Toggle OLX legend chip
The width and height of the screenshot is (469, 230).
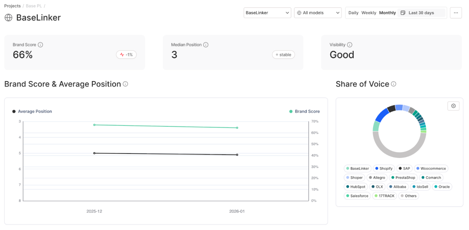point(377,187)
